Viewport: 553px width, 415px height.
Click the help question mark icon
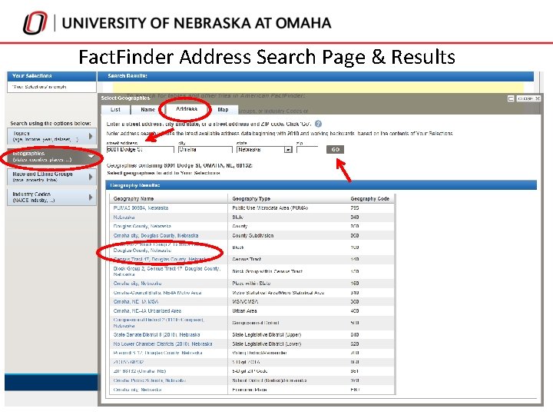318,124
